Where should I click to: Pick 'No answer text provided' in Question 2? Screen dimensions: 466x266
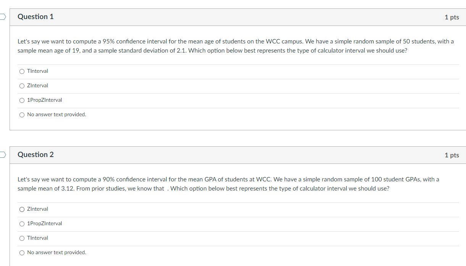click(22, 253)
